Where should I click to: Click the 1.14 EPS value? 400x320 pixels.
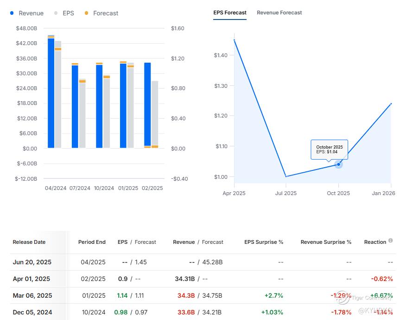[122, 295]
